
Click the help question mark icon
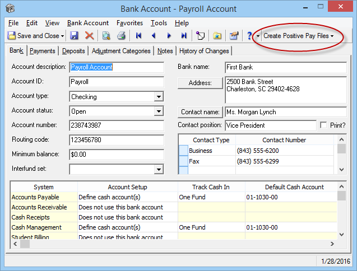(249, 36)
